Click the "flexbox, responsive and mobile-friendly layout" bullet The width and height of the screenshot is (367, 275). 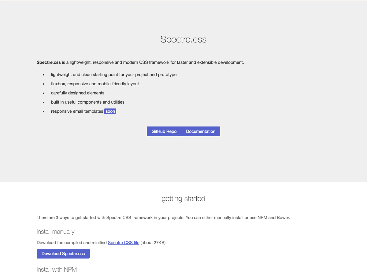click(95, 84)
